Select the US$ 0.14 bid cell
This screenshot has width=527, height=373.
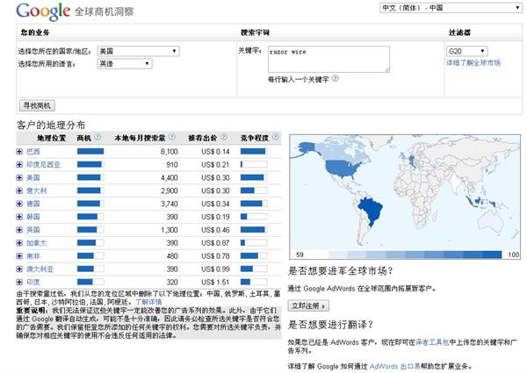pyautogui.click(x=215, y=152)
